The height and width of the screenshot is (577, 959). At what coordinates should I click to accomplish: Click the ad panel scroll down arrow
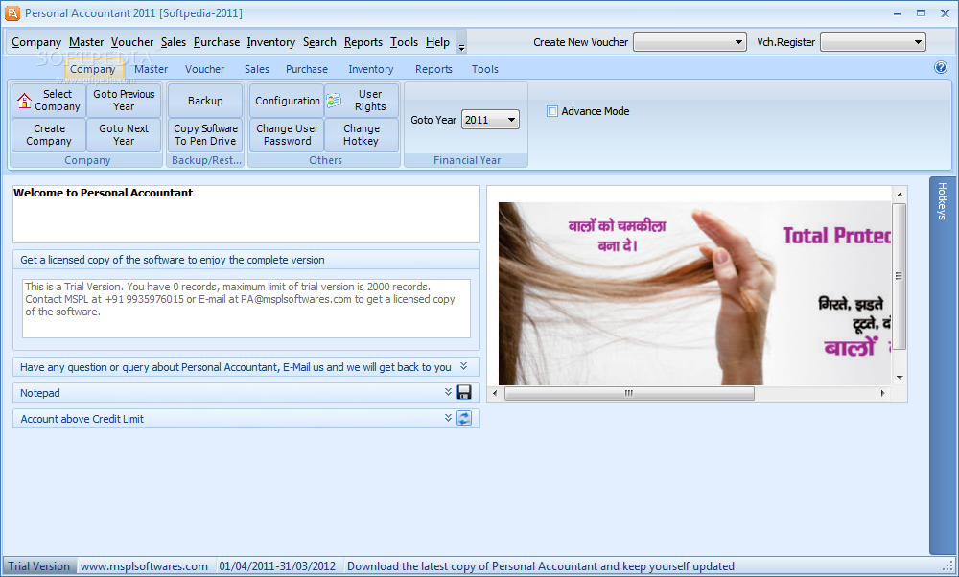coord(900,377)
